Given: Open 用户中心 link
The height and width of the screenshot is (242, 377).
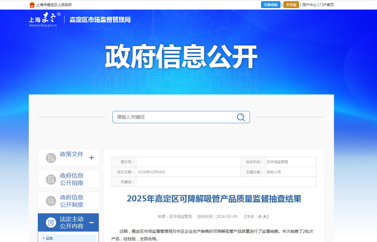Looking at the screenshot, I should 309,5.
